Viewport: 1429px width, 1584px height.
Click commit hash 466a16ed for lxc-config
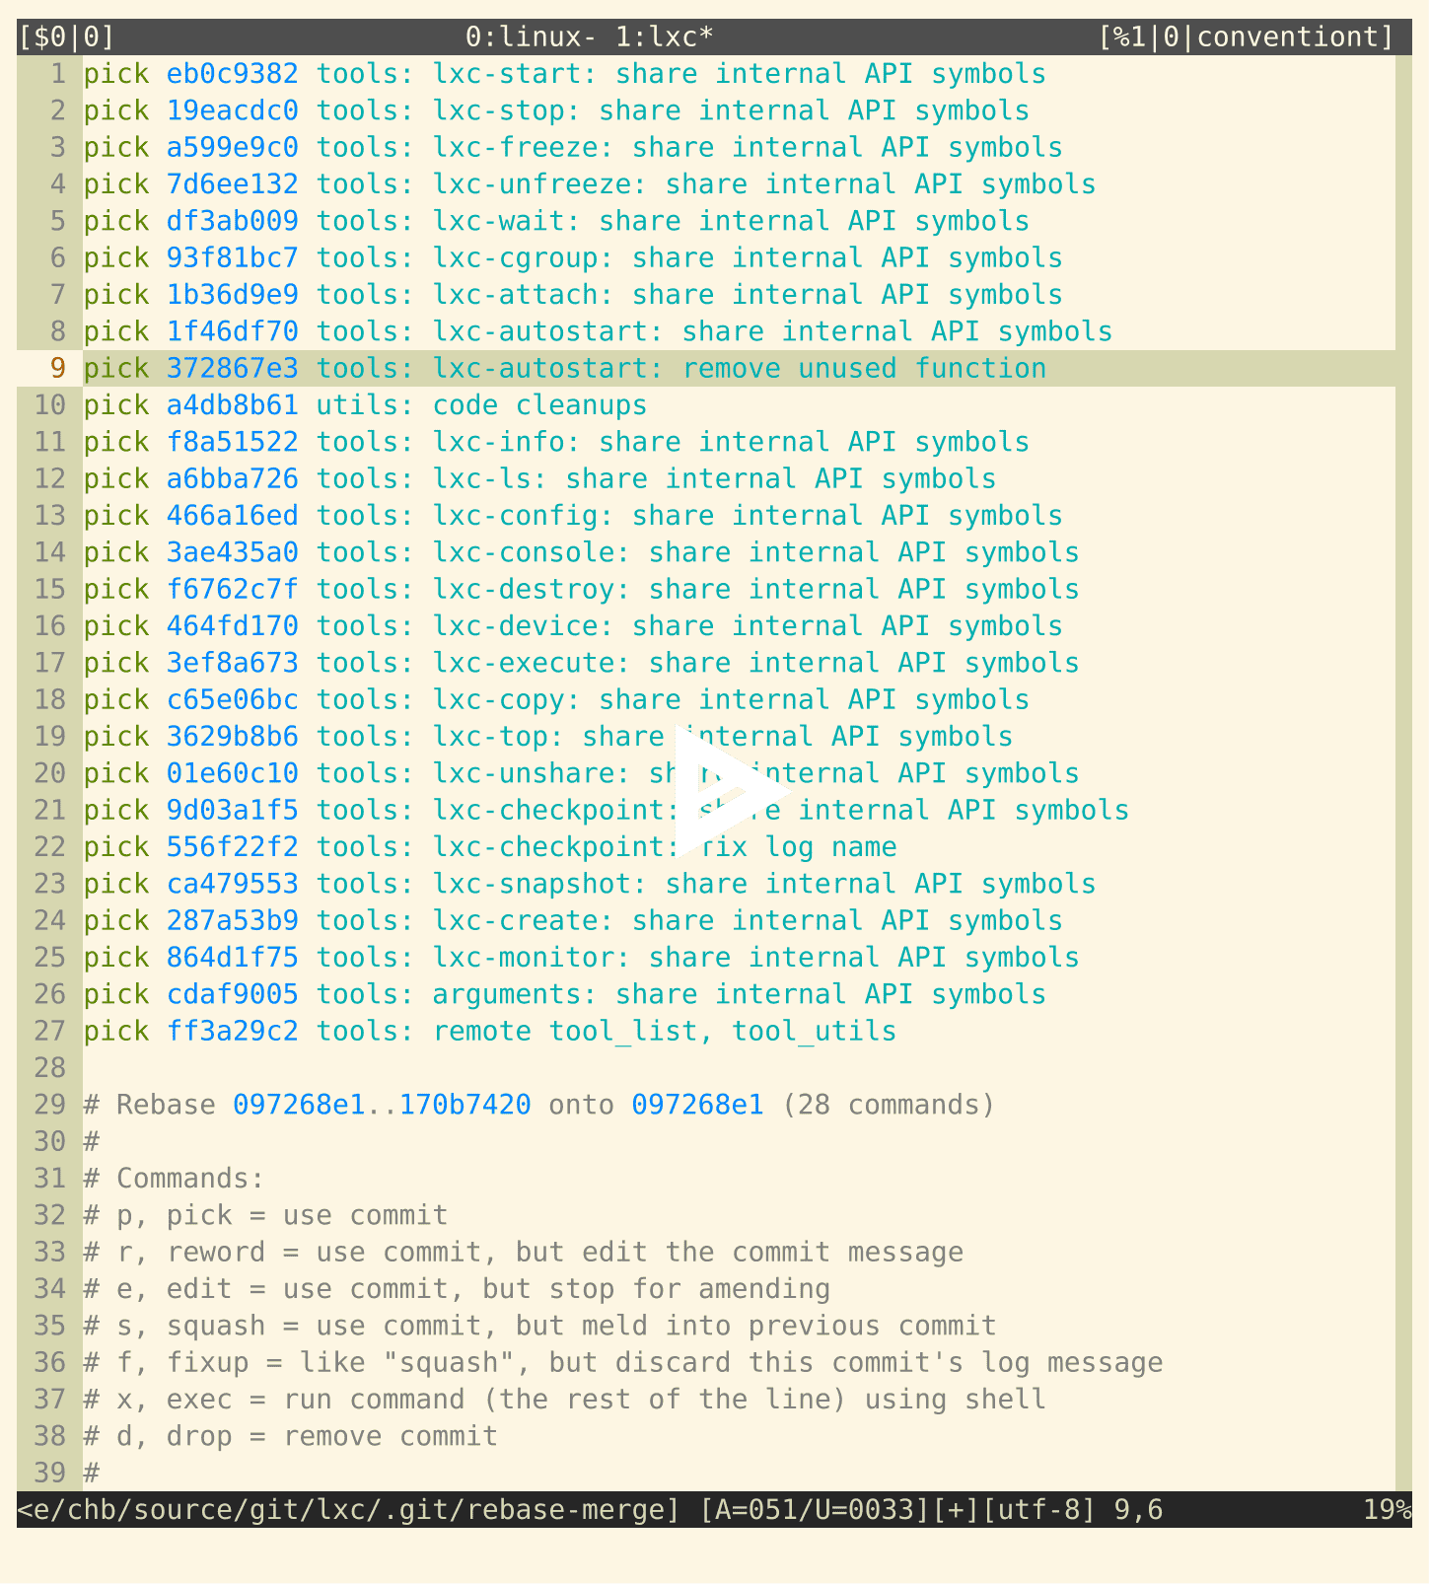tap(232, 516)
